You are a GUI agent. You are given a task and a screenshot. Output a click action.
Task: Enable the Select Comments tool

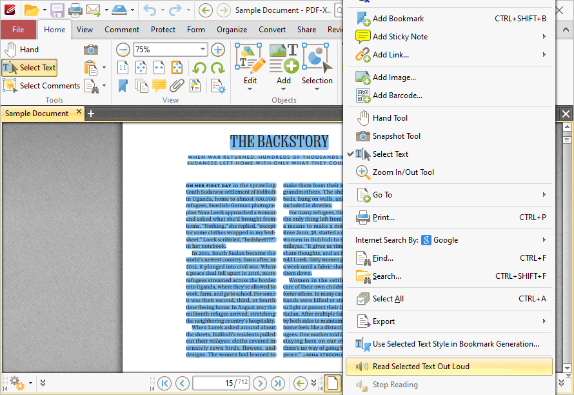coord(41,86)
